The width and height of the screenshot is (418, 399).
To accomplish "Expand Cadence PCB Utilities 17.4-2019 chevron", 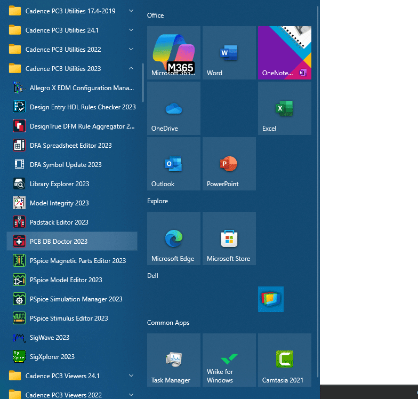I will [x=131, y=11].
